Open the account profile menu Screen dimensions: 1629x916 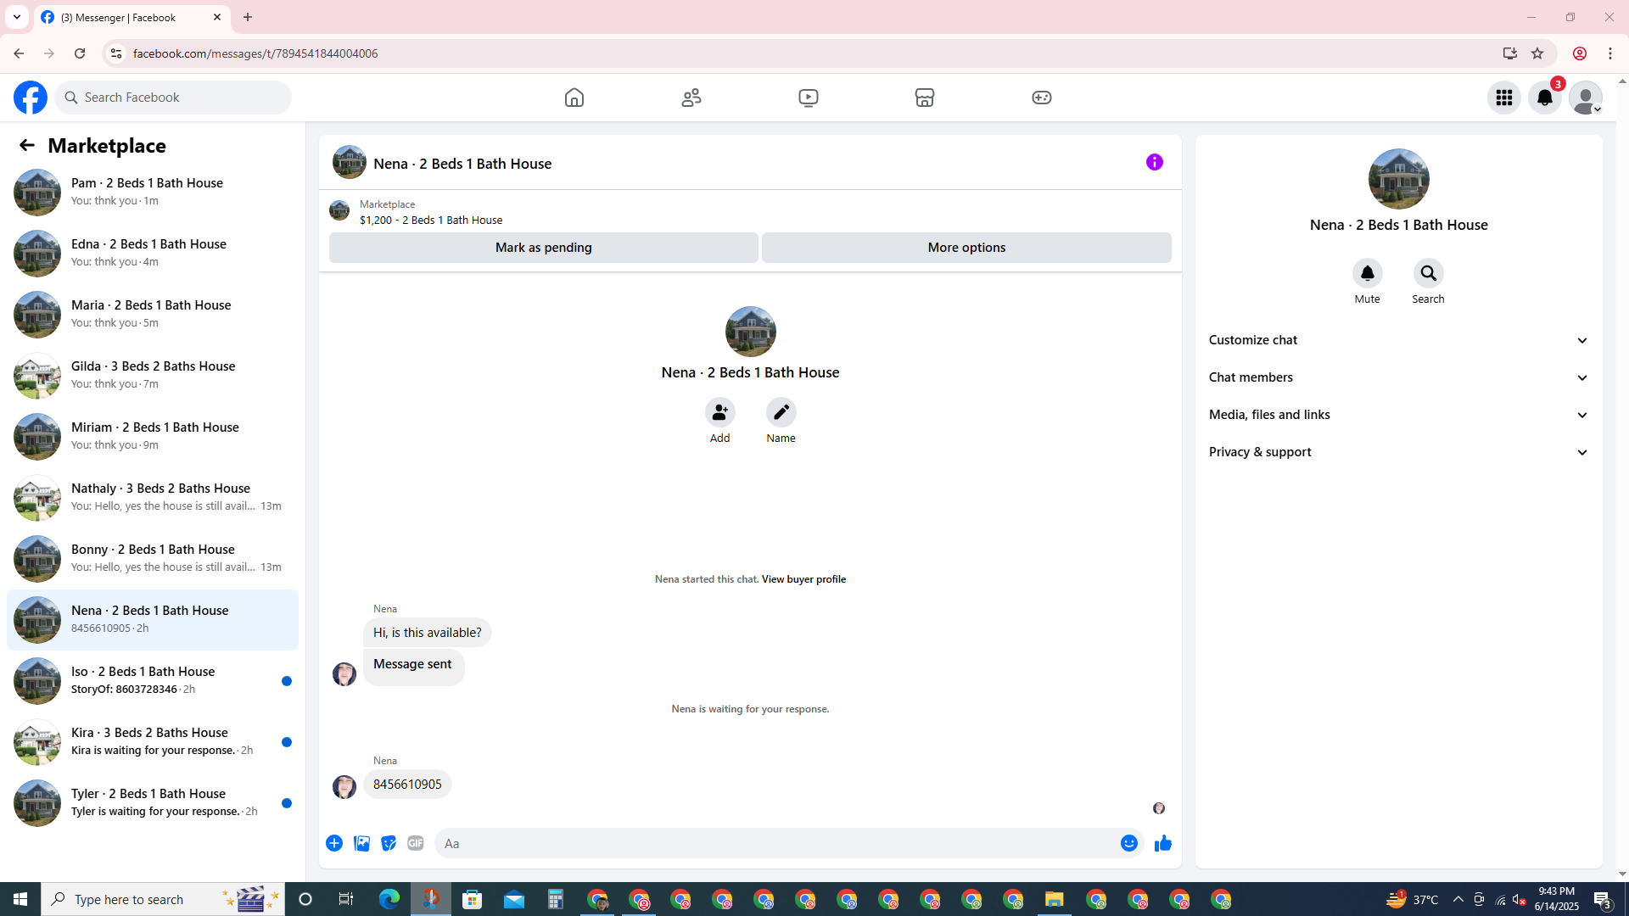click(1586, 98)
